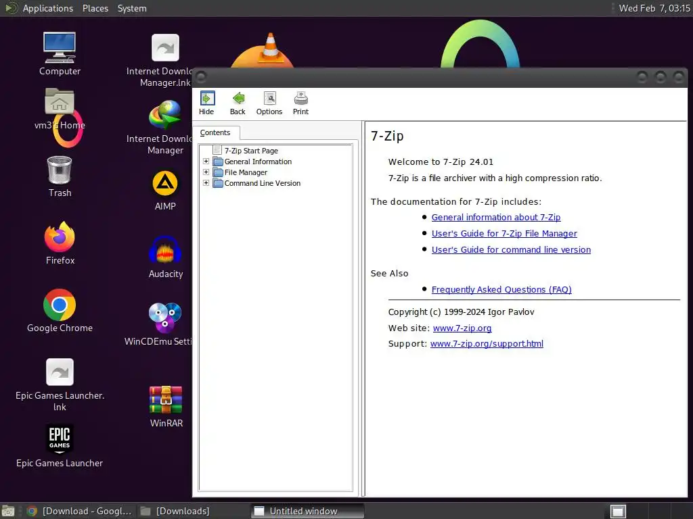Switch to the Contents tab
This screenshot has width=693, height=519.
pos(215,132)
